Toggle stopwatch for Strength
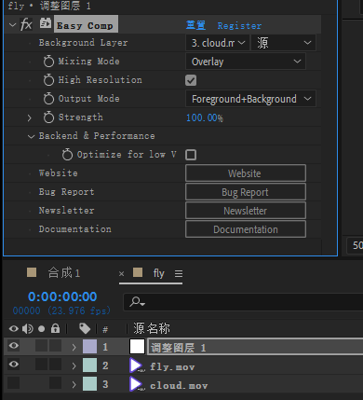The image size is (363, 400). (x=48, y=117)
